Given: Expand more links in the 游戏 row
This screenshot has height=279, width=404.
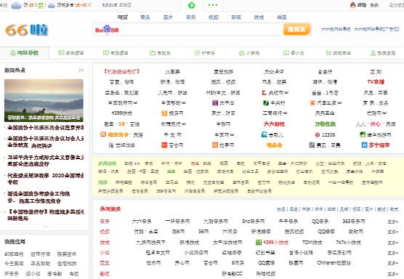Looking at the screenshot, I should [x=392, y=243].
